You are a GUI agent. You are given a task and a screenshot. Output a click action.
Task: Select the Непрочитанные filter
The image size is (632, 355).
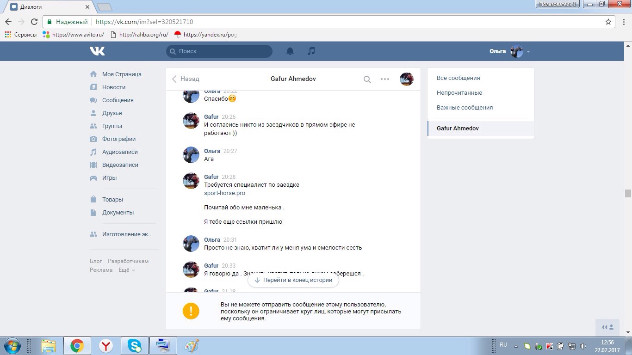(x=459, y=93)
